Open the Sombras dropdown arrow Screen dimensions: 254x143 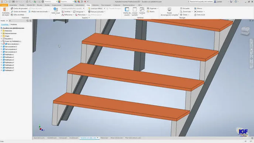(72, 12)
